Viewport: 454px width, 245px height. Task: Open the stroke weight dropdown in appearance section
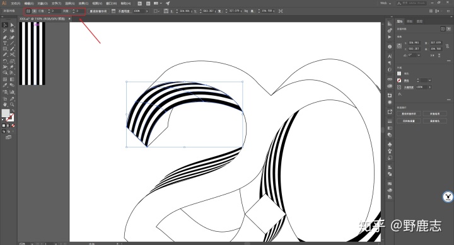(x=429, y=81)
